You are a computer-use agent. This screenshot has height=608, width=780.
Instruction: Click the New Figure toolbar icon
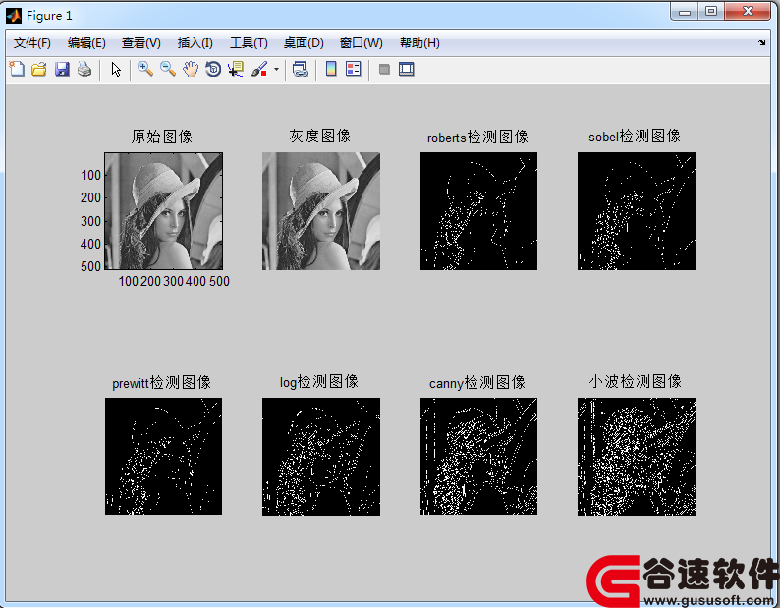[17, 69]
